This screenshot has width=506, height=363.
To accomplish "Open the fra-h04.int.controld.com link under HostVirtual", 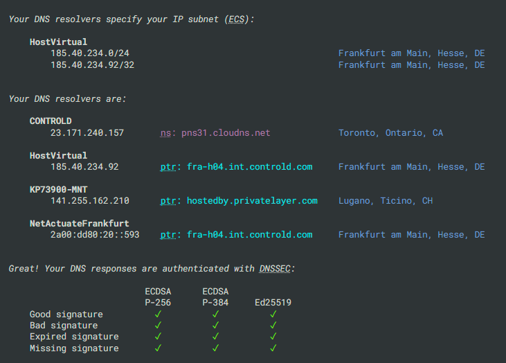I will [x=249, y=167].
